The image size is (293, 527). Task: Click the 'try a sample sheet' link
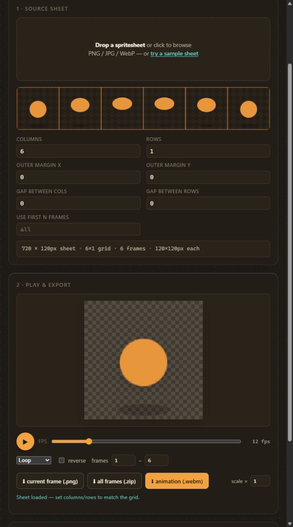click(x=174, y=54)
